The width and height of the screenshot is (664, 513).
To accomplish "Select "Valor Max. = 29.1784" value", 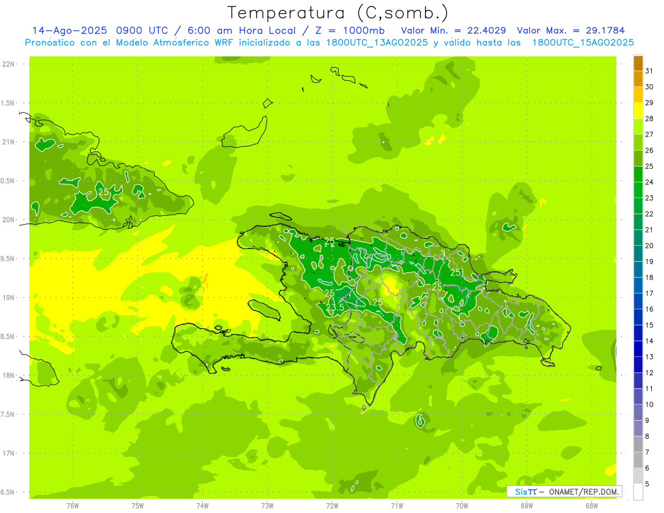I will (570, 30).
